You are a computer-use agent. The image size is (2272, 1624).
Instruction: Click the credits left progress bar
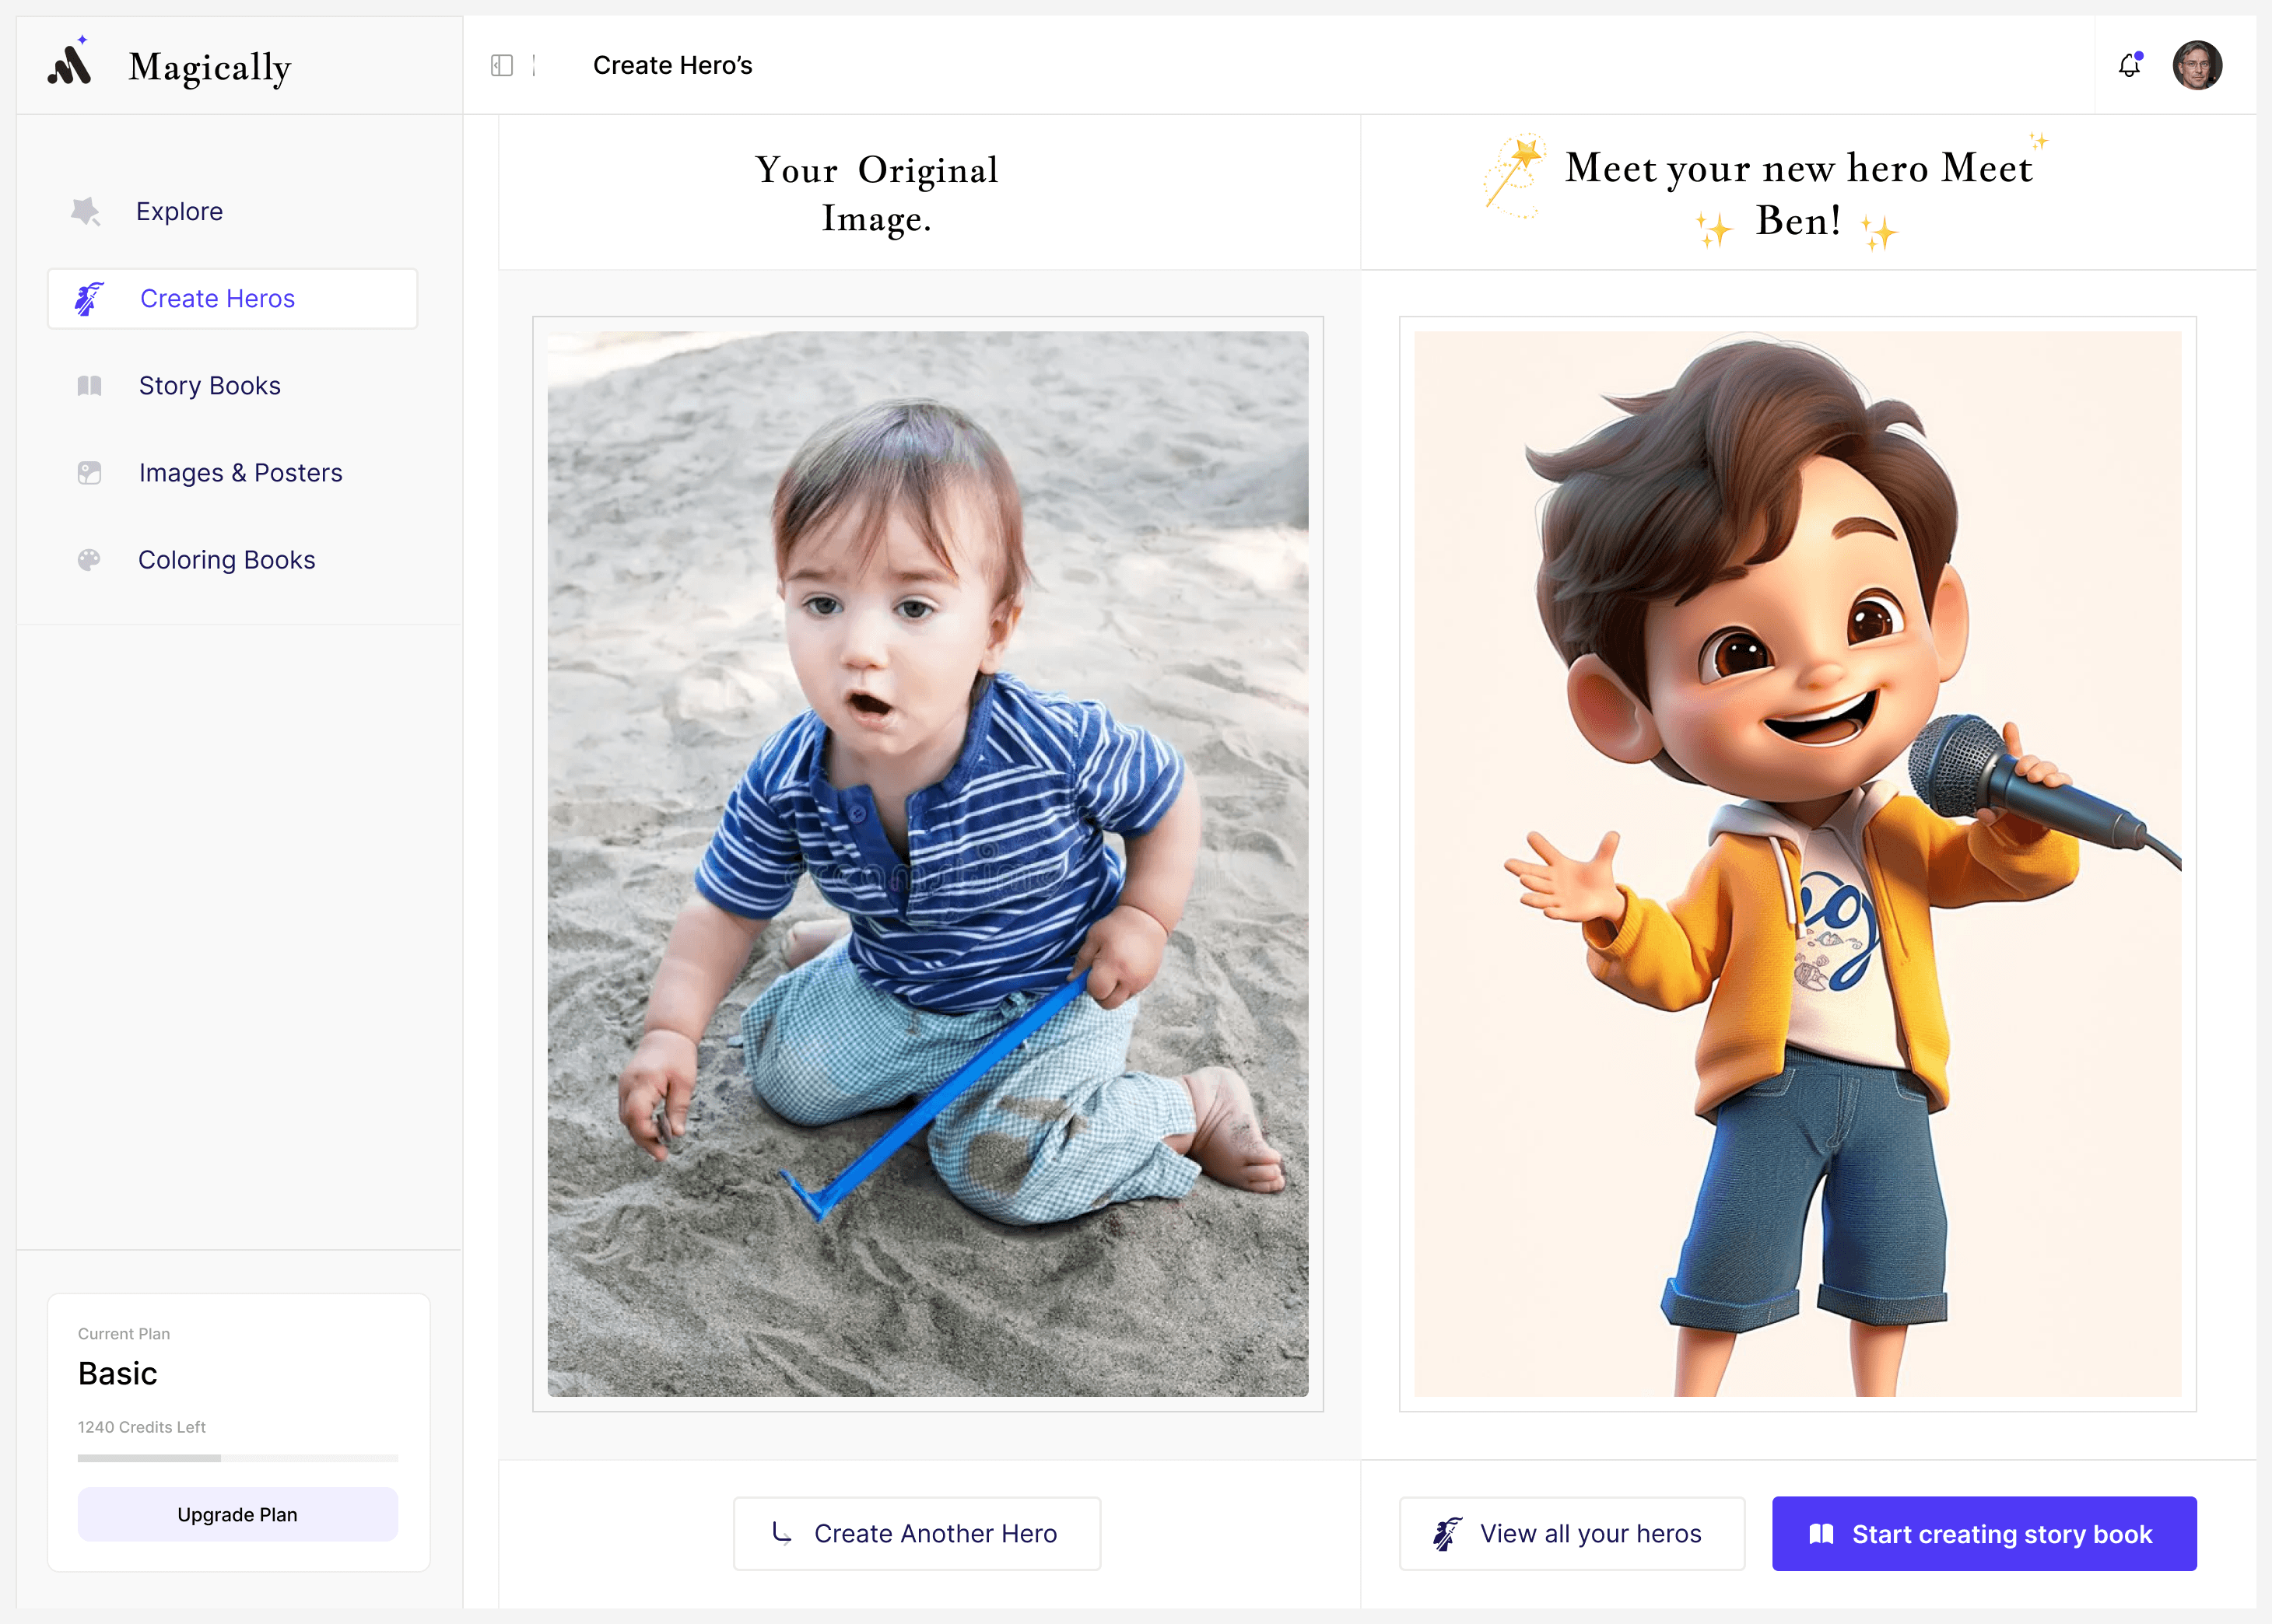click(x=238, y=1458)
